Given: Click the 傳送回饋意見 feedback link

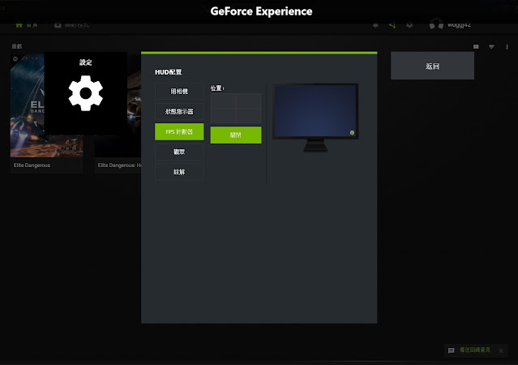Looking at the screenshot, I should pyautogui.click(x=475, y=350).
